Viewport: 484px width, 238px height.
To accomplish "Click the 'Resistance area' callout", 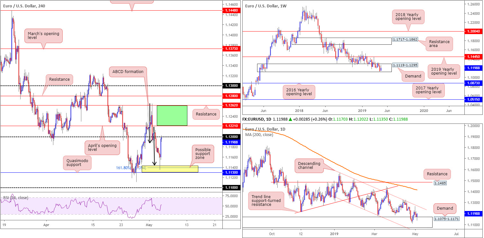I will (440, 43).
